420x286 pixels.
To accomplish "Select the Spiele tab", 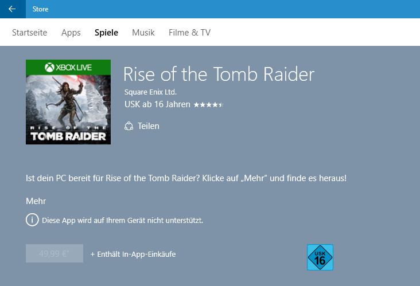I will (106, 33).
